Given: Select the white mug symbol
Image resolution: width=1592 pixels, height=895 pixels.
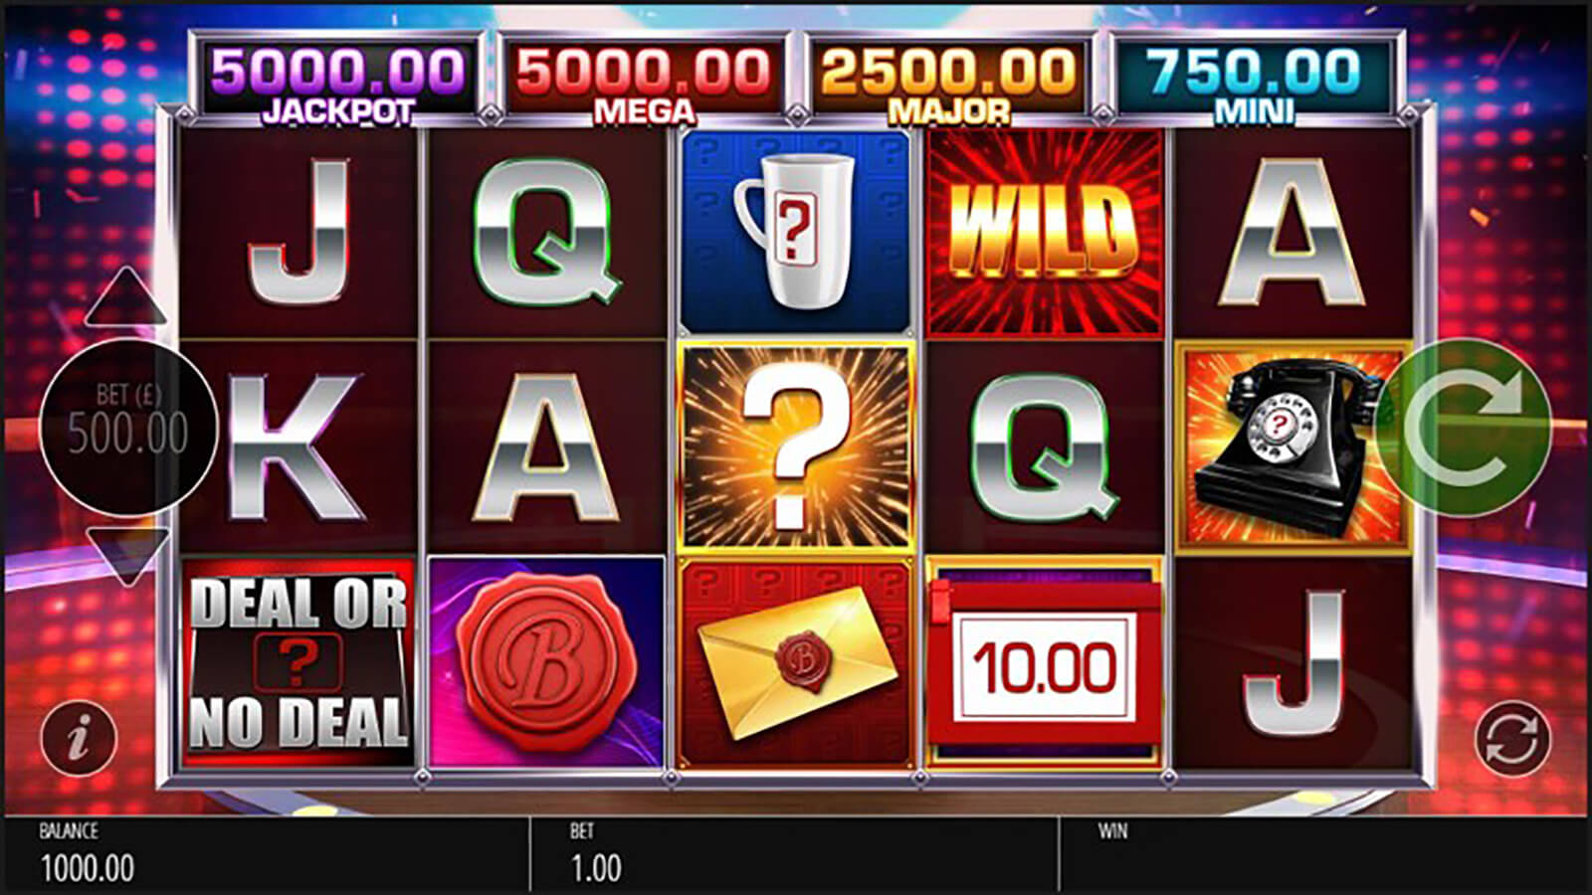Looking at the screenshot, I should (795, 232).
